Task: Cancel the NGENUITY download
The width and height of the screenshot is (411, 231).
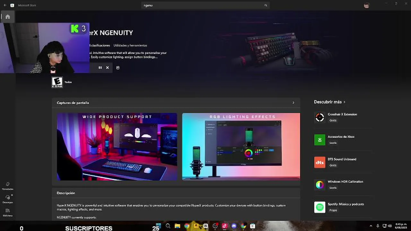Action: click(x=107, y=68)
